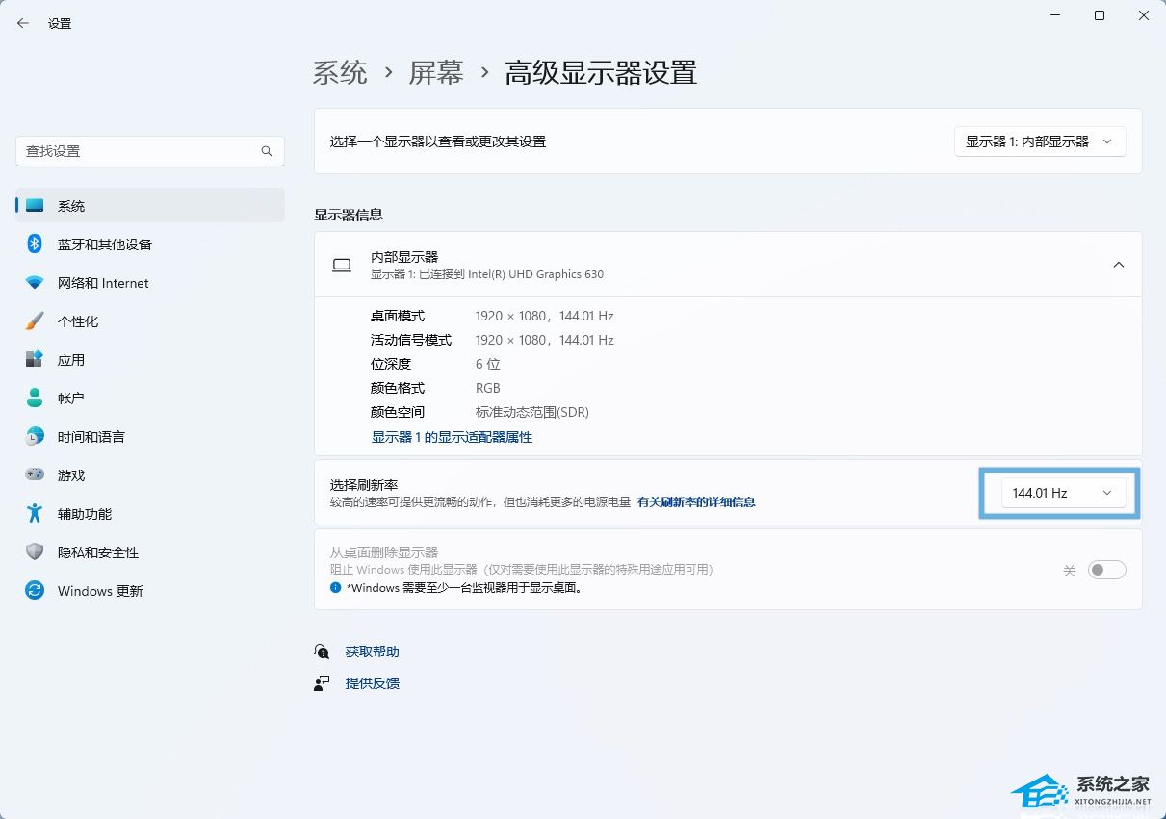1166x819 pixels.
Task: Click the privacy shield icon
Action: (35, 551)
